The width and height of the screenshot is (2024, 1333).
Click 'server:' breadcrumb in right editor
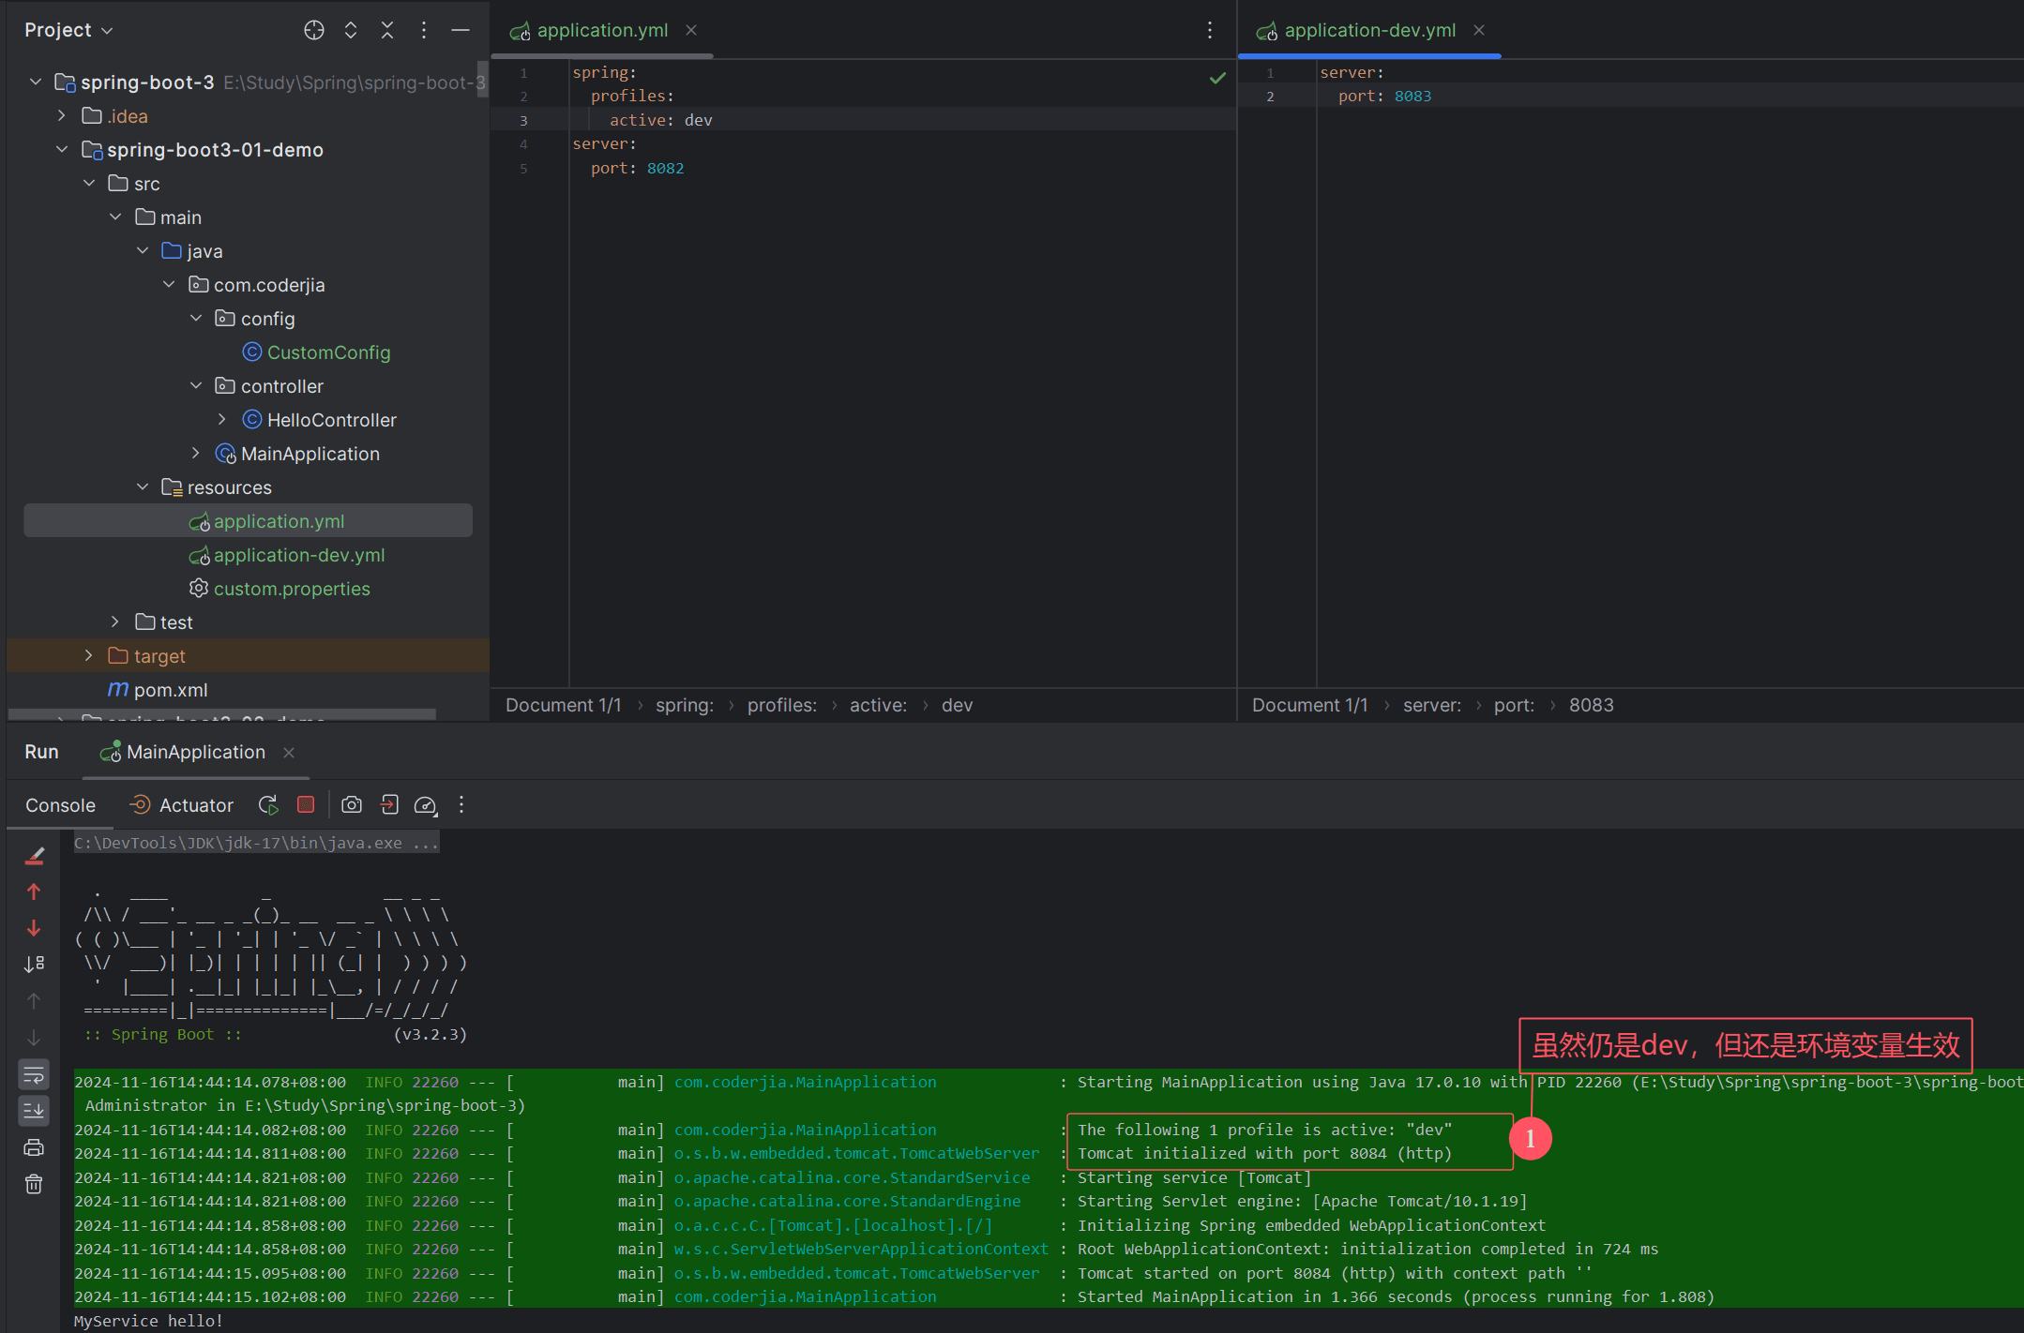click(1431, 705)
